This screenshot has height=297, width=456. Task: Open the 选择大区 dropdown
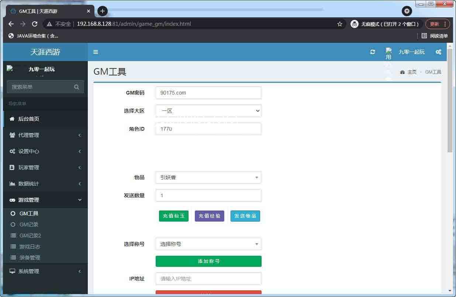click(208, 111)
